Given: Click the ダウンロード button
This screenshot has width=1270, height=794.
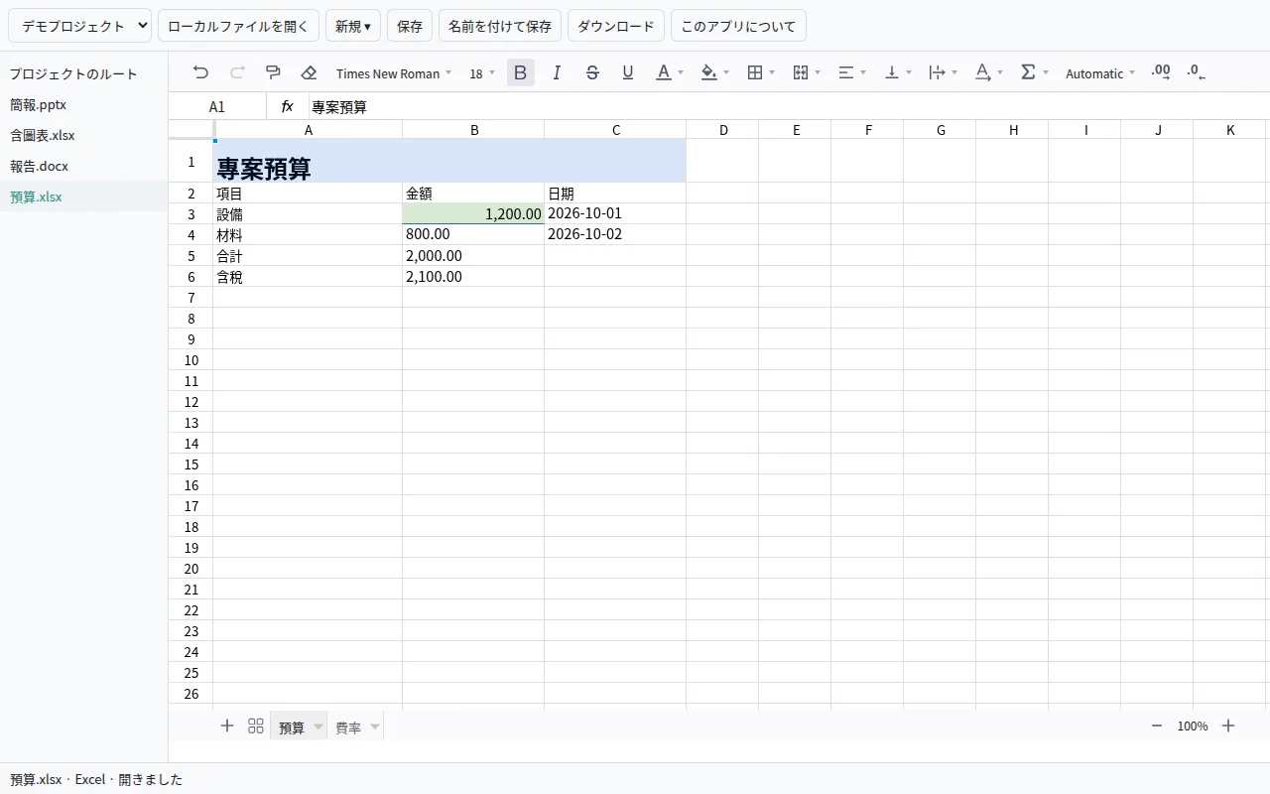Looking at the screenshot, I should [x=616, y=26].
